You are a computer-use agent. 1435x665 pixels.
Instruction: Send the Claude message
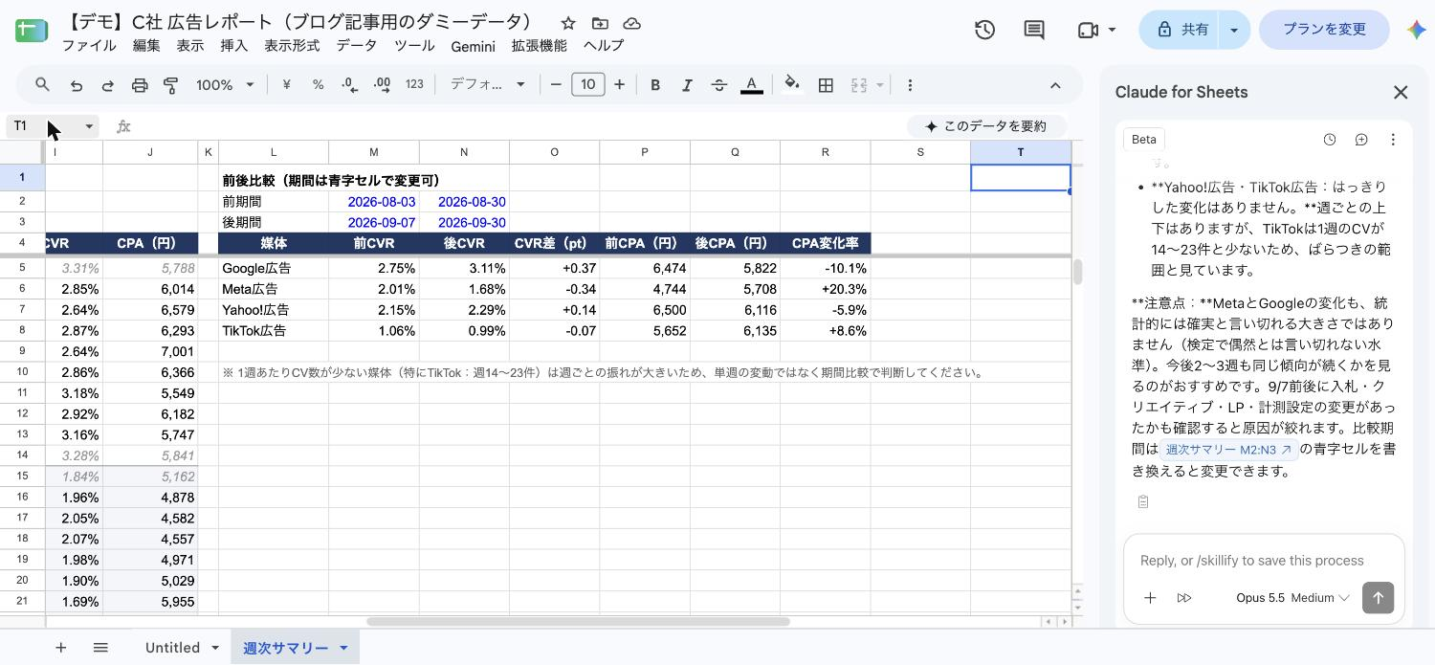click(1378, 598)
